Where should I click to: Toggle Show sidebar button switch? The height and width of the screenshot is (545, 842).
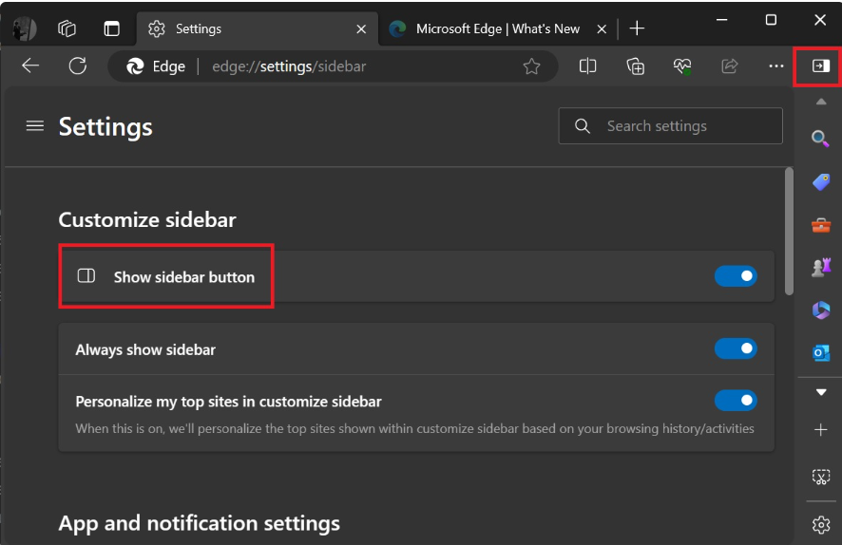[x=736, y=276]
